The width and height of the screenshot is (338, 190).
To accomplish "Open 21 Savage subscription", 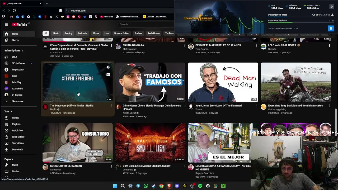I will (x=18, y=95).
